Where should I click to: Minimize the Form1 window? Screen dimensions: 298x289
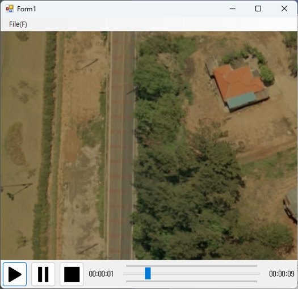coord(232,8)
